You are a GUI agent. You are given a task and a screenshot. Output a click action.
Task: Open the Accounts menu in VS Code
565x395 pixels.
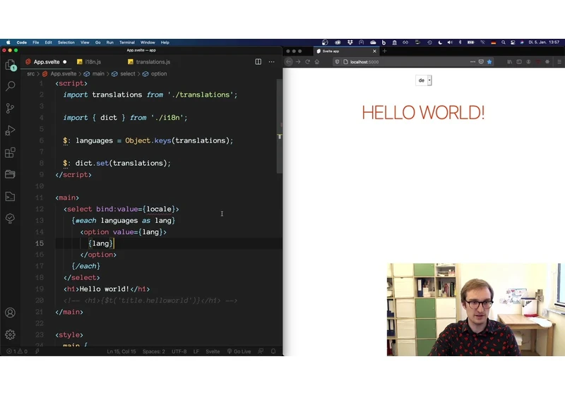pos(11,312)
